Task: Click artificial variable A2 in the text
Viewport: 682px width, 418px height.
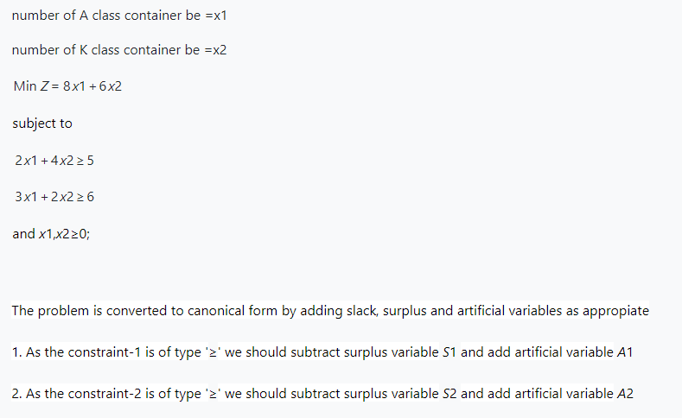Action: click(x=626, y=394)
